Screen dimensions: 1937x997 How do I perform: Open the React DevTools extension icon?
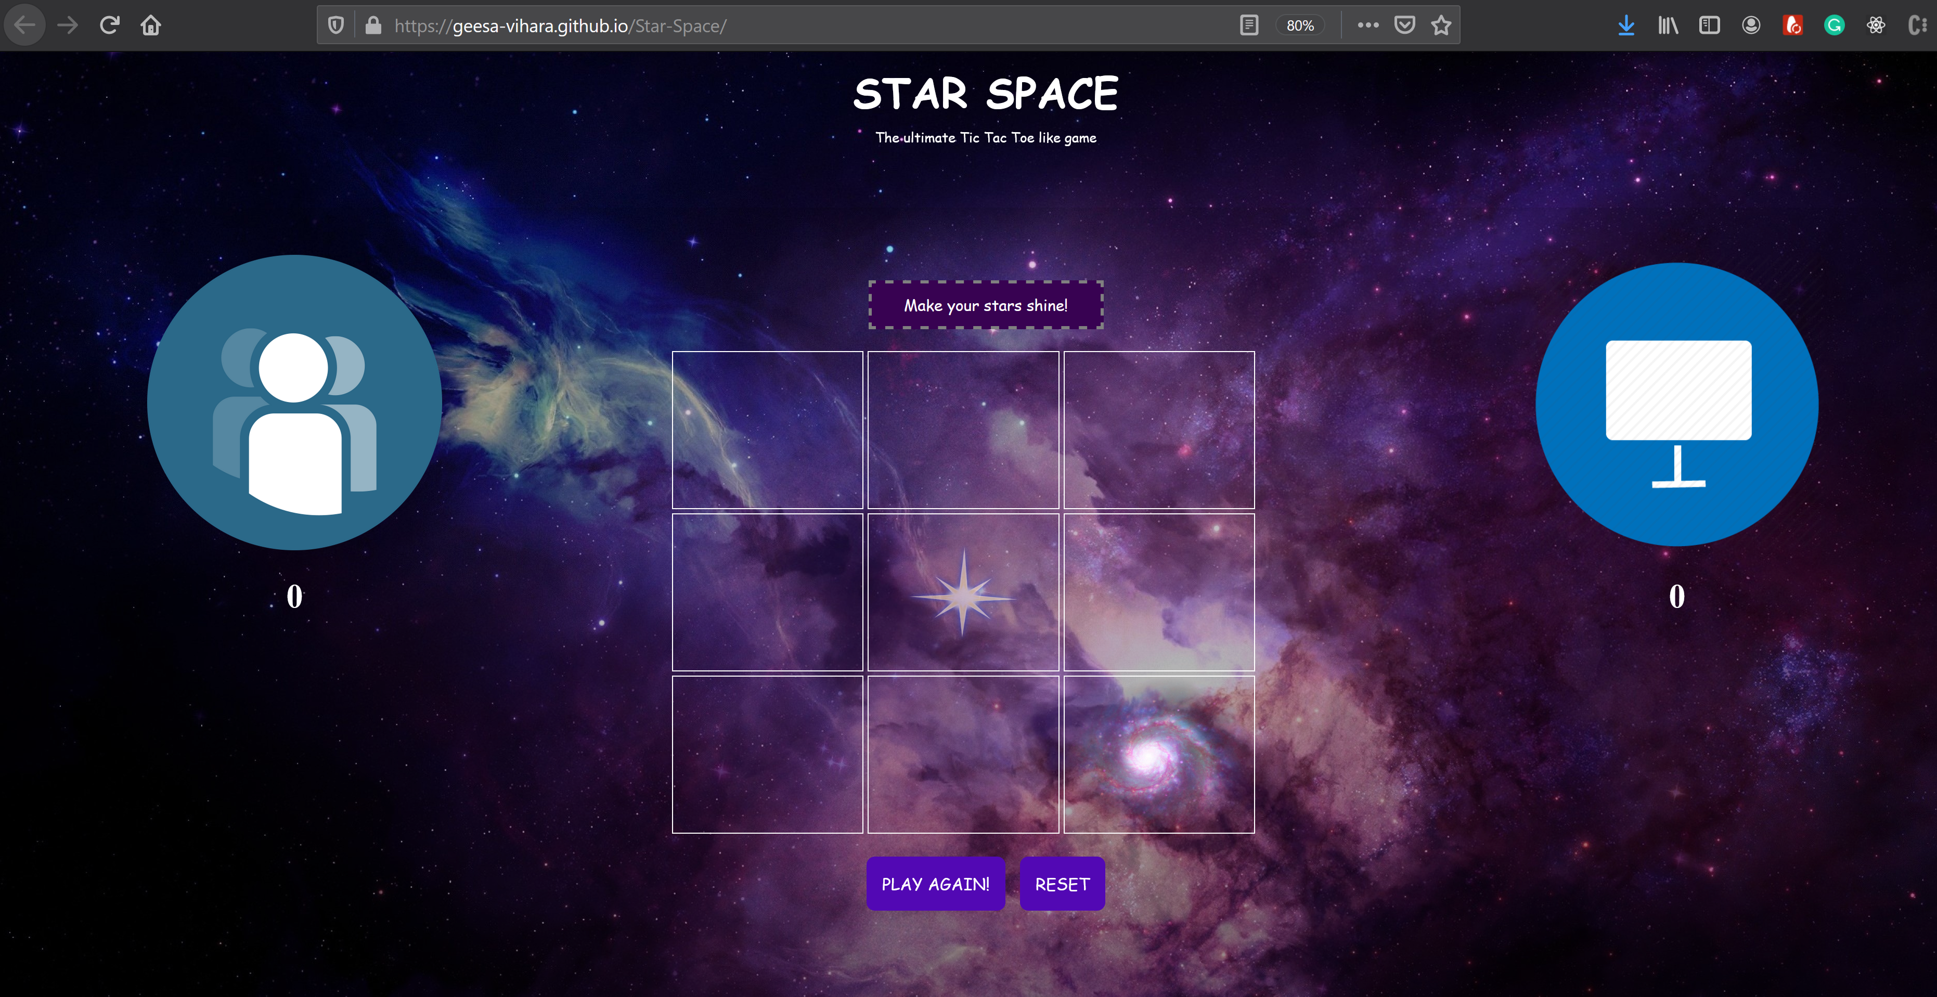(x=1876, y=25)
